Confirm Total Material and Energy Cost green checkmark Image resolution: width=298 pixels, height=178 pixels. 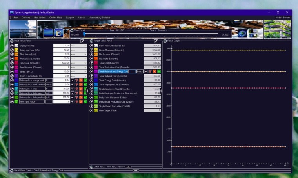tap(159, 71)
